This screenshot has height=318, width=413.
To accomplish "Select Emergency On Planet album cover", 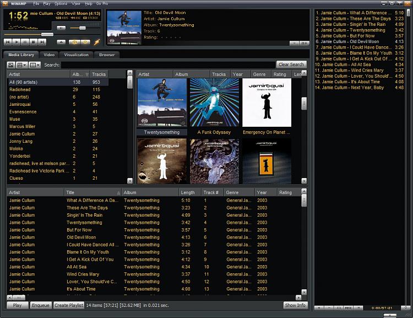I will [x=267, y=103].
